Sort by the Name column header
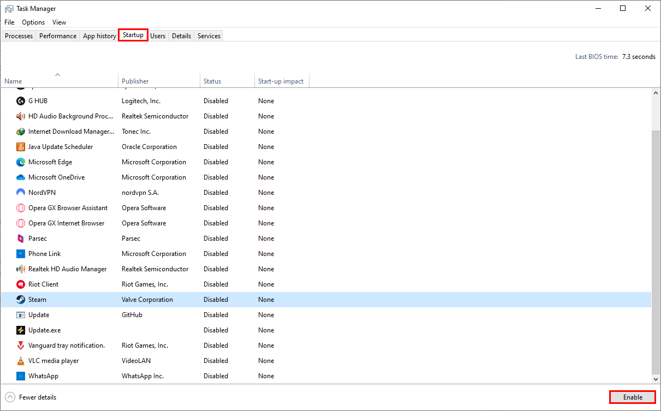The height and width of the screenshot is (411, 661). tap(59, 80)
